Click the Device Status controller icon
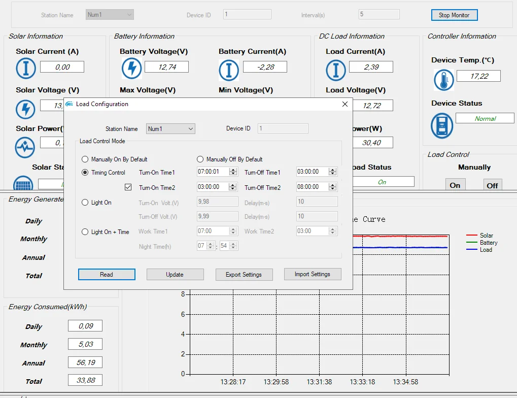517x398 pixels. 441,125
